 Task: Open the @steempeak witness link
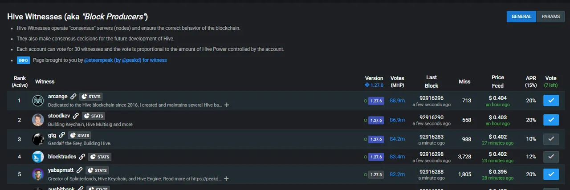pyautogui.click(x=126, y=60)
